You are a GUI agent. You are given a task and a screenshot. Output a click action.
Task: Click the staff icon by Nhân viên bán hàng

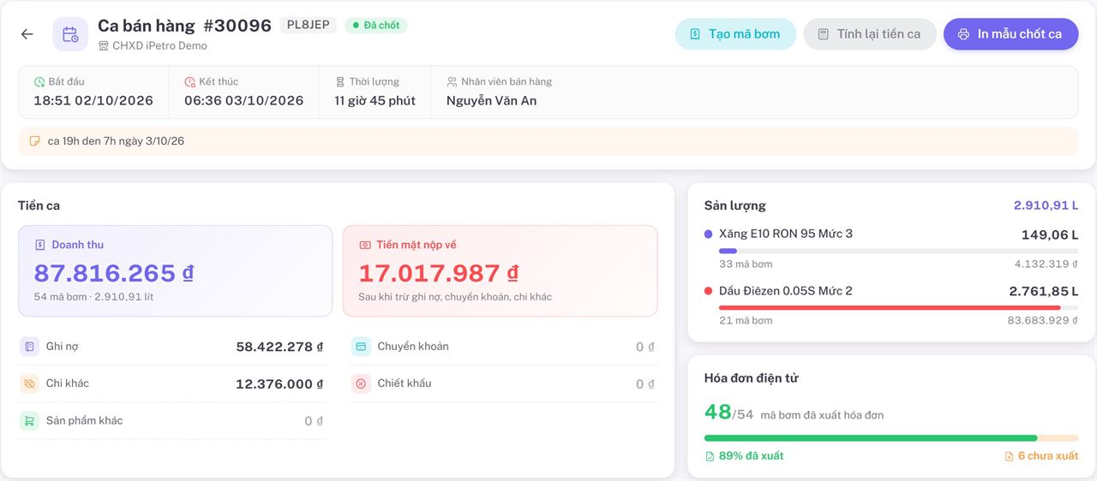coord(452,82)
